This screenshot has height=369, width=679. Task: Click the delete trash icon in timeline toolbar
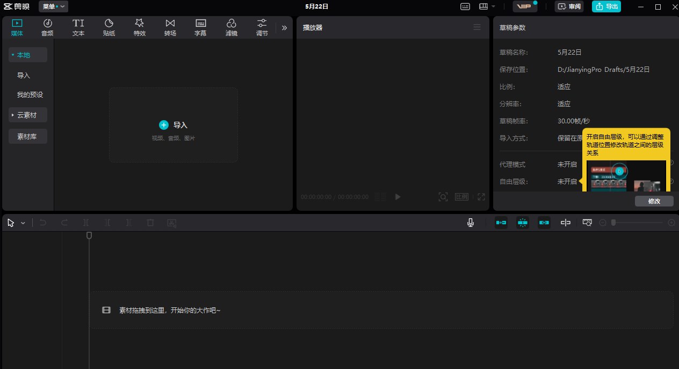tap(150, 223)
